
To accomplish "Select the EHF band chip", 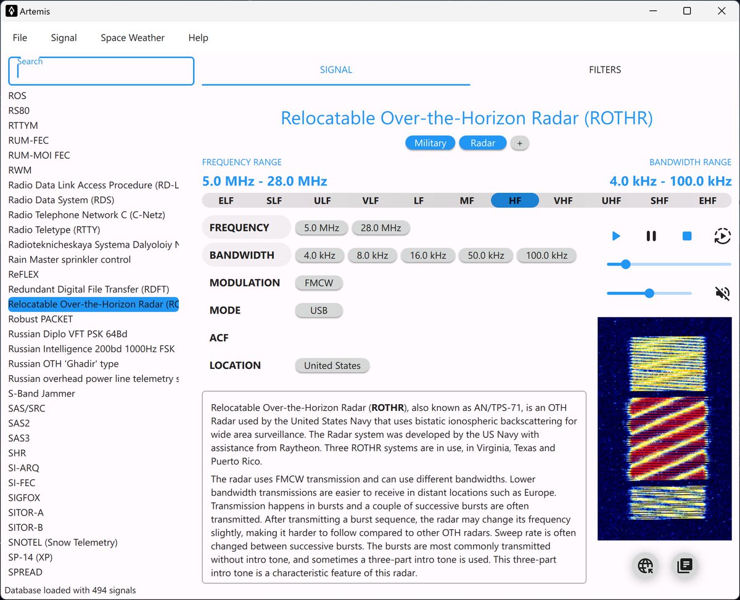I will [x=707, y=200].
